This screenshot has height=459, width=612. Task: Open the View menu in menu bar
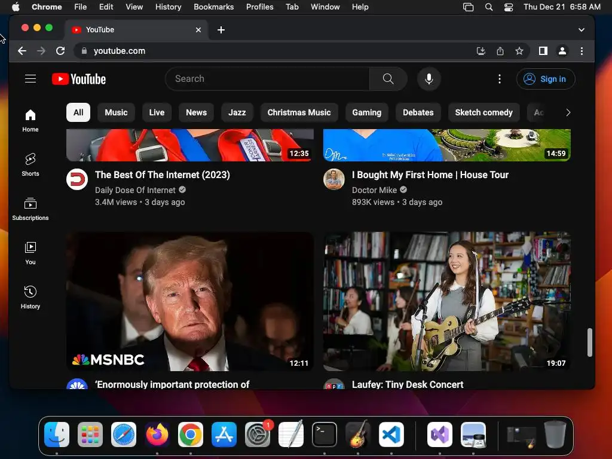[x=134, y=7]
